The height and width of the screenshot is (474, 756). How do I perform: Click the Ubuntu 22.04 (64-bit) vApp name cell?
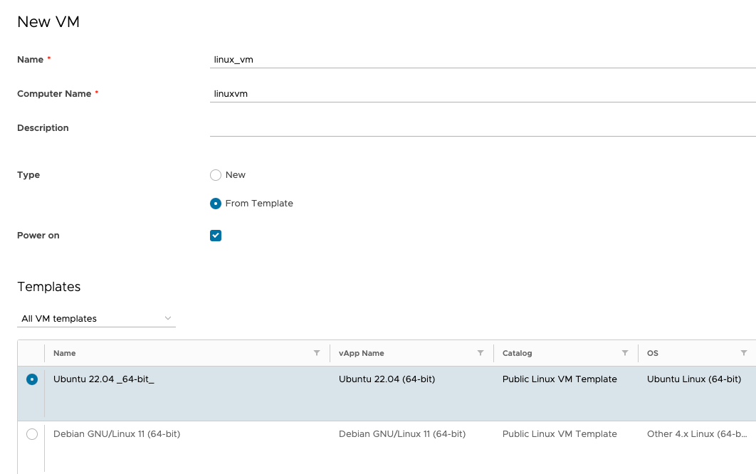(387, 379)
